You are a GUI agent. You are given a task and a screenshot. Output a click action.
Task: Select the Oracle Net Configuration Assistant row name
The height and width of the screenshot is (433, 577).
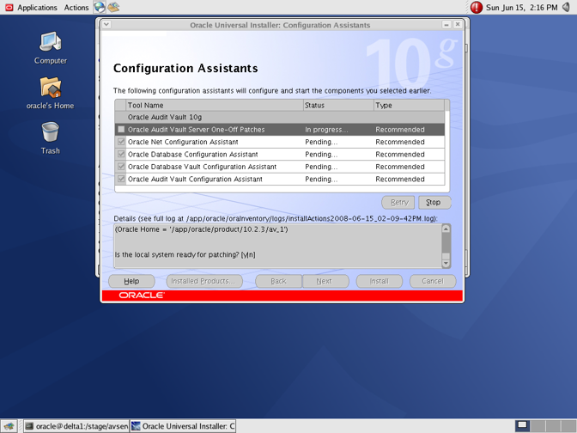[x=183, y=142]
